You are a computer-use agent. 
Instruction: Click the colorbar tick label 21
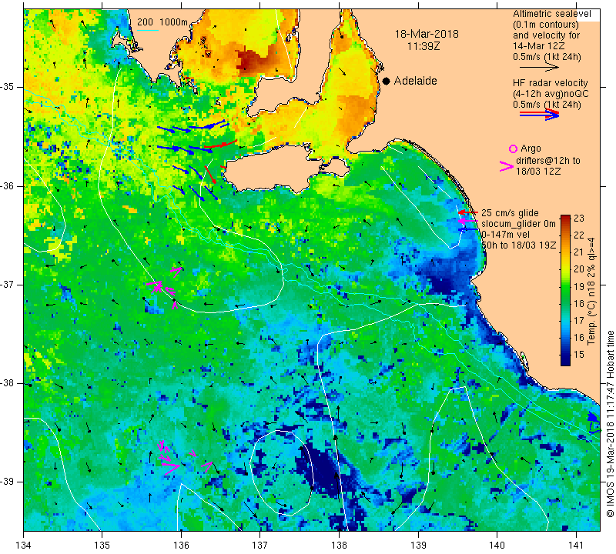pos(579,252)
